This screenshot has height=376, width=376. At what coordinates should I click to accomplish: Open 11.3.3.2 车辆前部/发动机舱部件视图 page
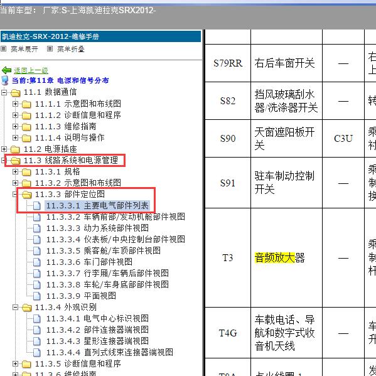pyautogui.click(x=115, y=217)
